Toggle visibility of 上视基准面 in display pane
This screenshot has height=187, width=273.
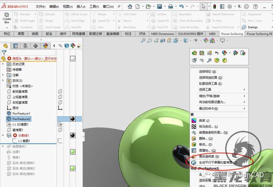(60, 97)
